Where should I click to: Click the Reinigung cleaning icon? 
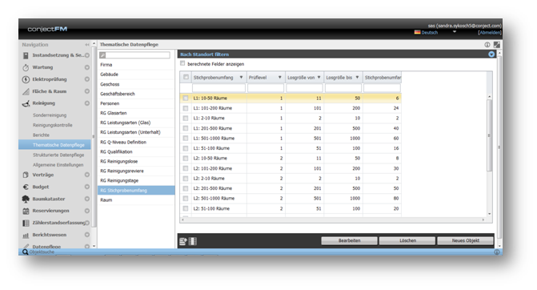[x=26, y=103]
